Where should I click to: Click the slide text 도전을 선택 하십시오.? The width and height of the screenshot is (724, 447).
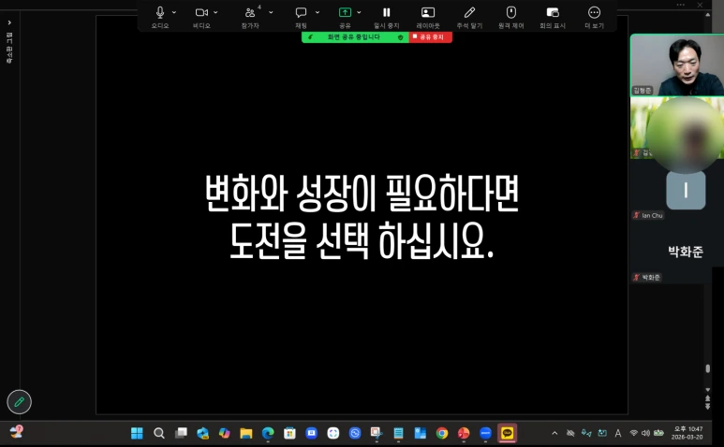(362, 241)
